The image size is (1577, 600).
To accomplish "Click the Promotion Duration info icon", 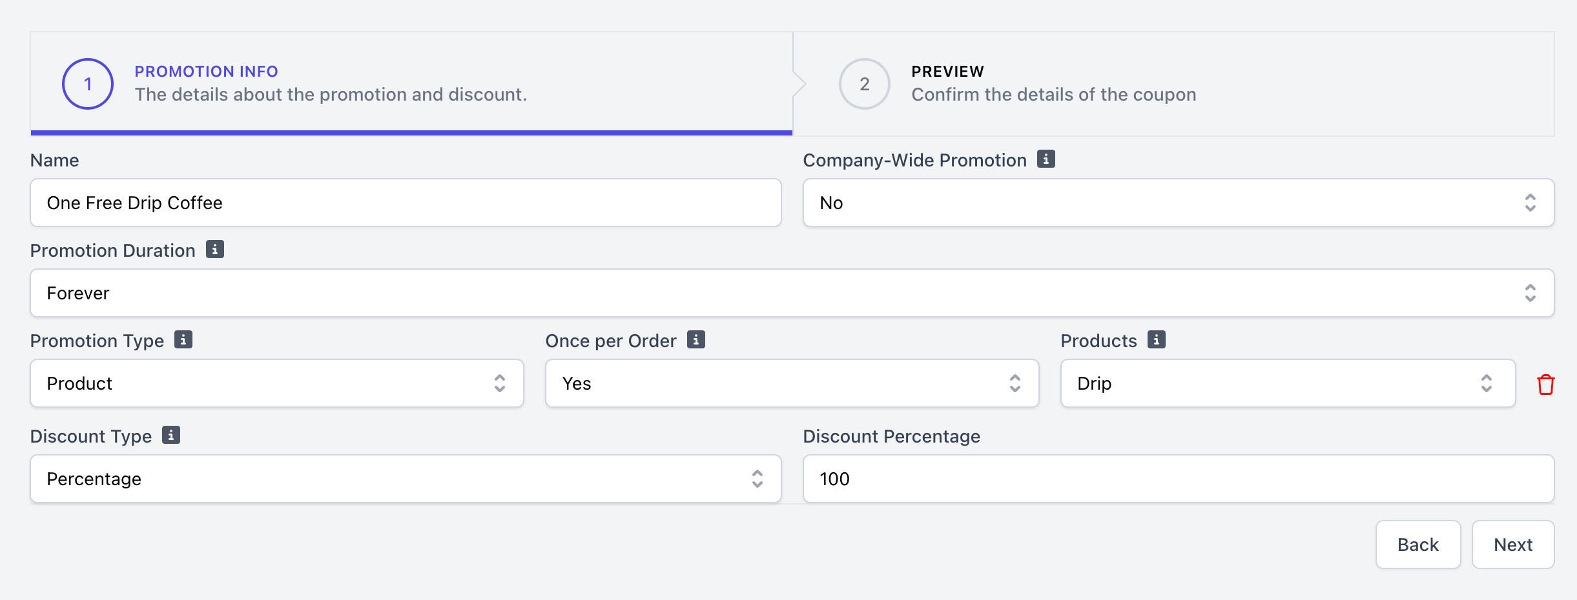I will 215,249.
